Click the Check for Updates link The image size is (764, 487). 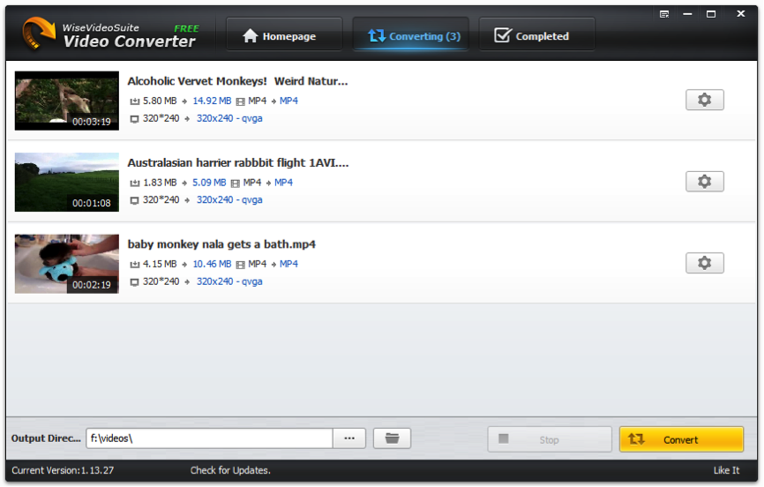click(230, 470)
